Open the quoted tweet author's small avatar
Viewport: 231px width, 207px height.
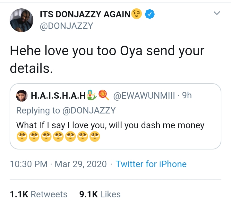pyautogui.click(x=22, y=95)
